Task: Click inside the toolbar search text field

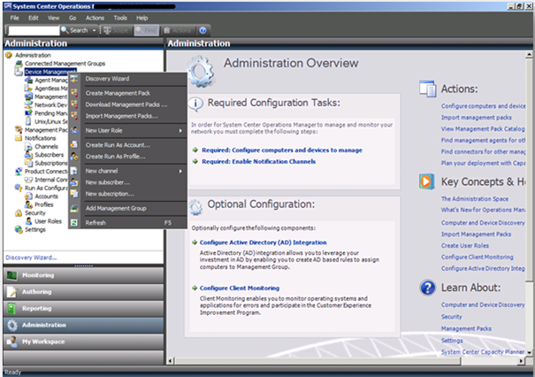Action: [x=34, y=31]
